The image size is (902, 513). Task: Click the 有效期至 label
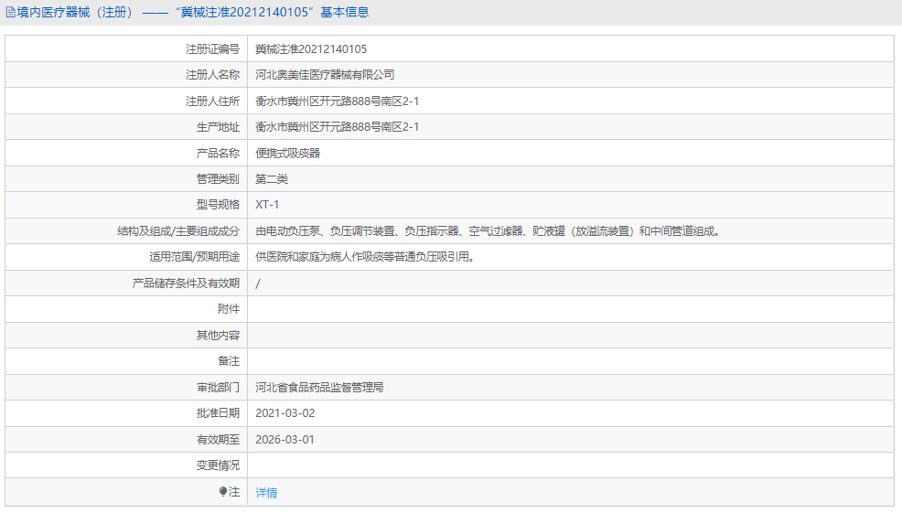point(218,439)
